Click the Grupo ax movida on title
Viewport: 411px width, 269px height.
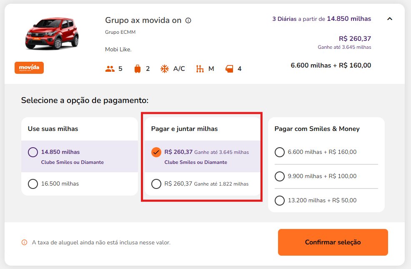click(143, 20)
